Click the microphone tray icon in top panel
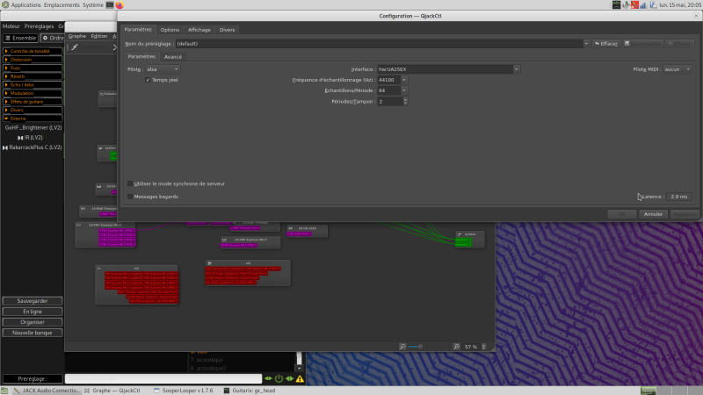This screenshot has width=703, height=395. (626, 5)
